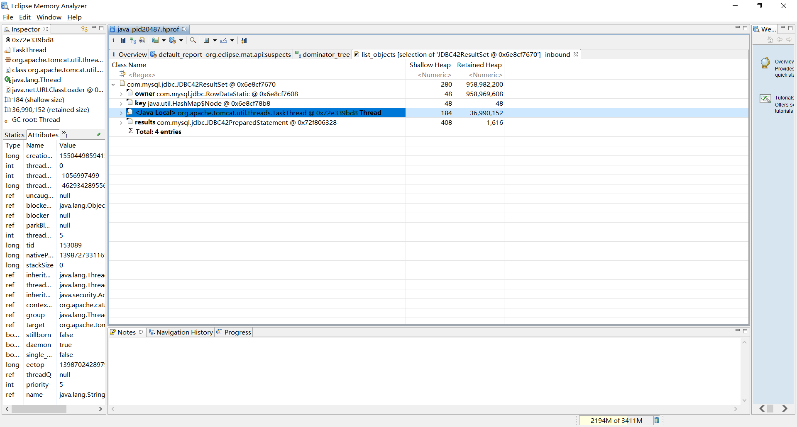Viewport: 797px width, 427px height.
Task: Open the Dominator Tree toolbar icon
Action: (132, 40)
